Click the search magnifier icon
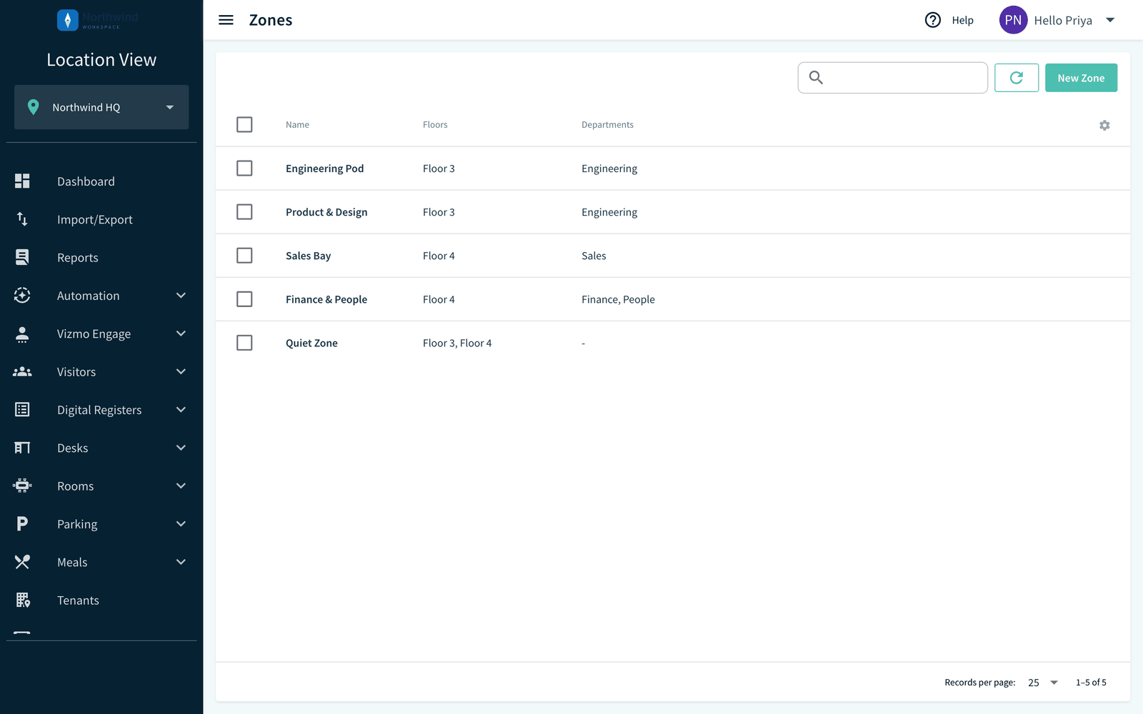 [816, 78]
